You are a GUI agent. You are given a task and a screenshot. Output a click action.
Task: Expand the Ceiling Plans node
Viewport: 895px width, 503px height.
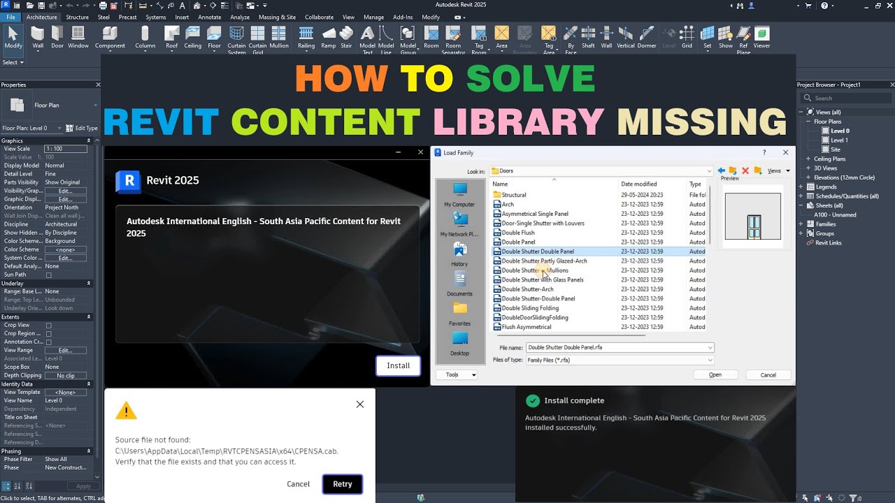click(808, 159)
